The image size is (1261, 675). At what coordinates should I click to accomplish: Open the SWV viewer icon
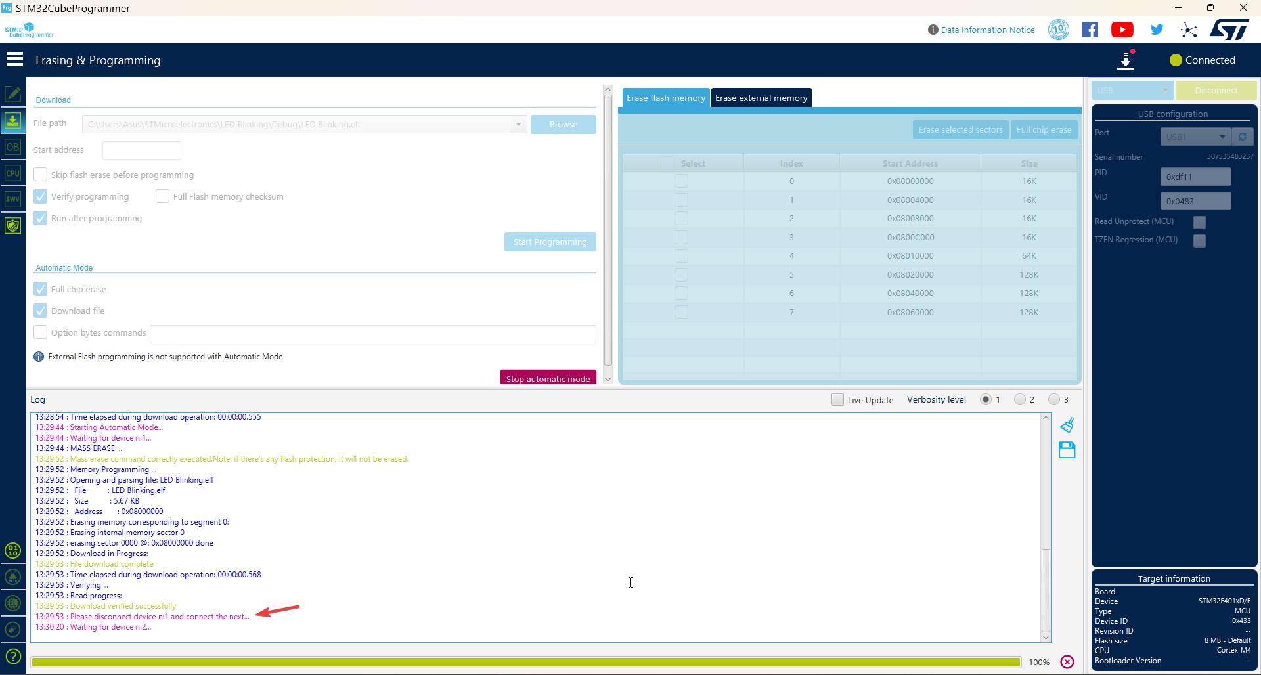(13, 199)
